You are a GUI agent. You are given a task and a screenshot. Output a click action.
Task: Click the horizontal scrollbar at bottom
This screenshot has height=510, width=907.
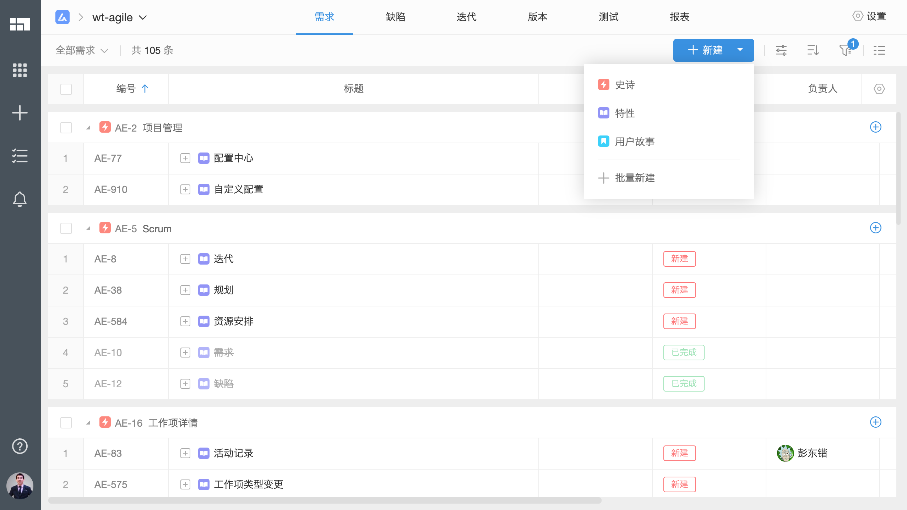point(325,500)
